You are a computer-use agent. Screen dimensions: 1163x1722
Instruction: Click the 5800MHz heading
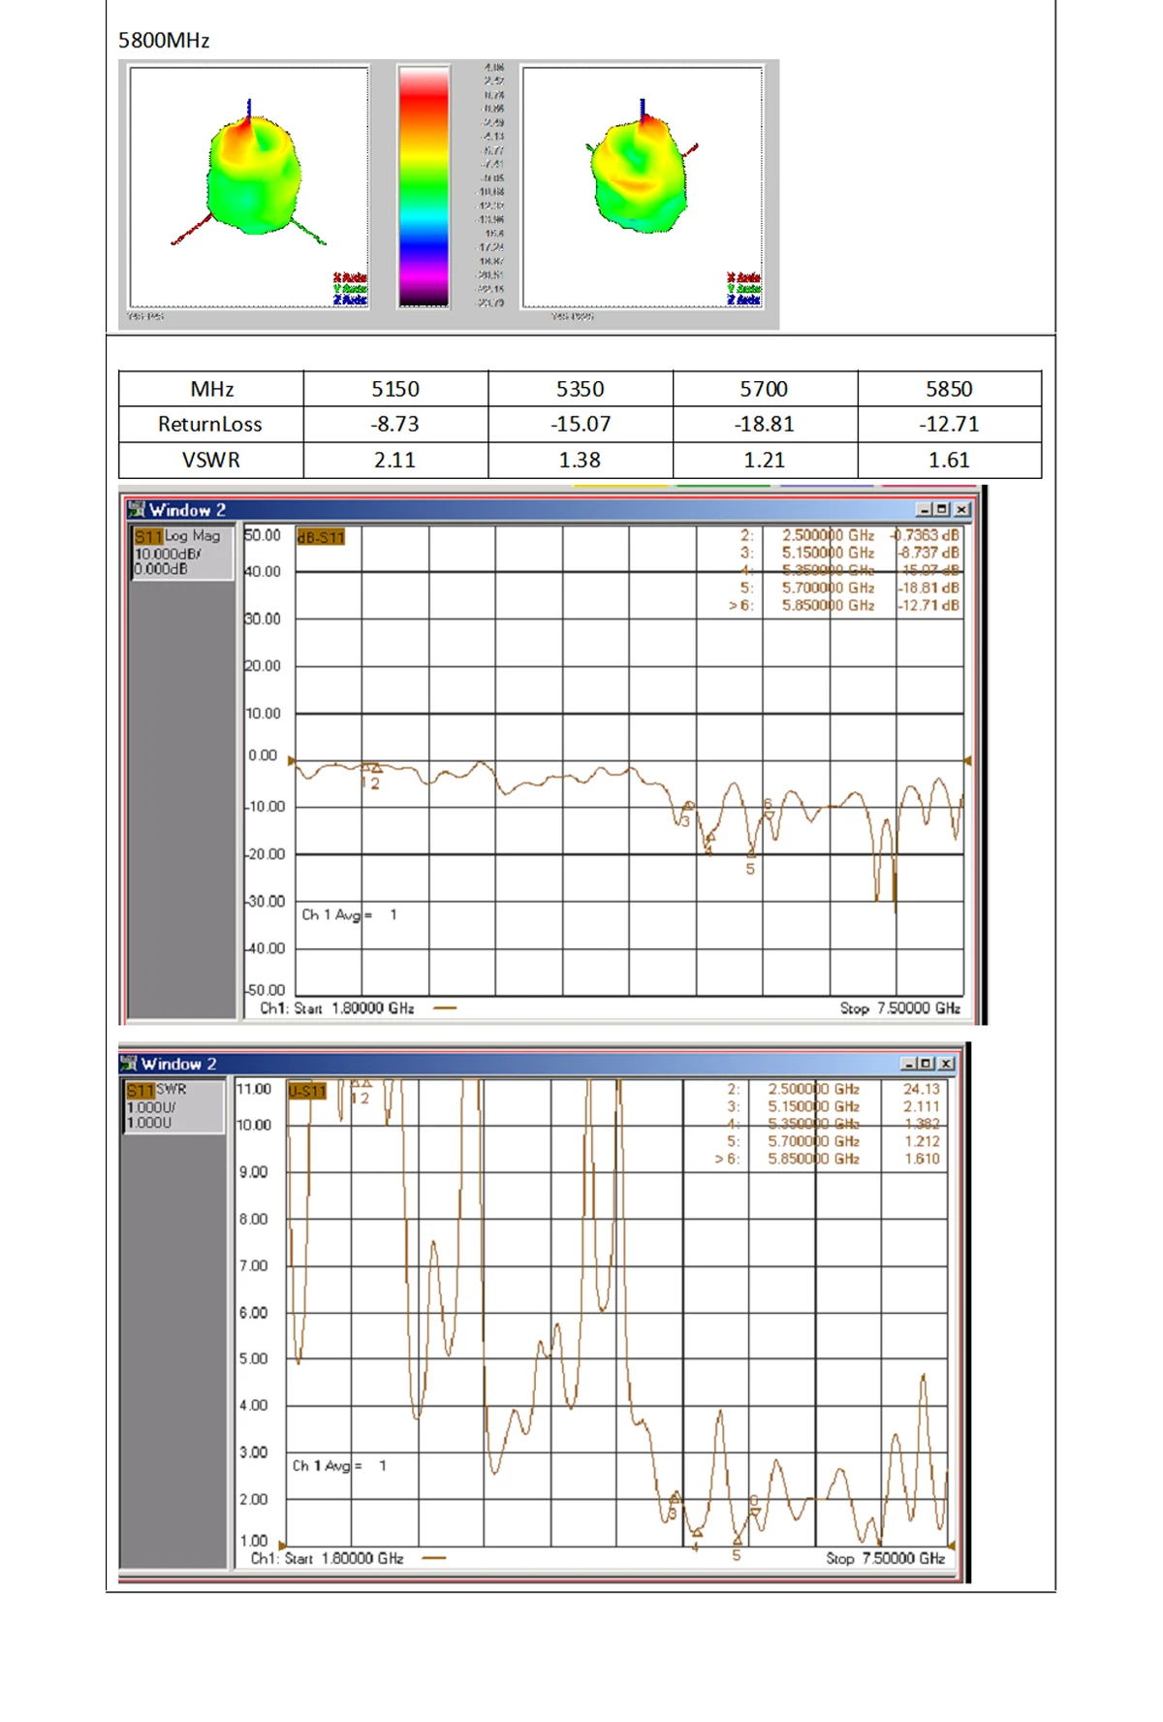click(164, 41)
